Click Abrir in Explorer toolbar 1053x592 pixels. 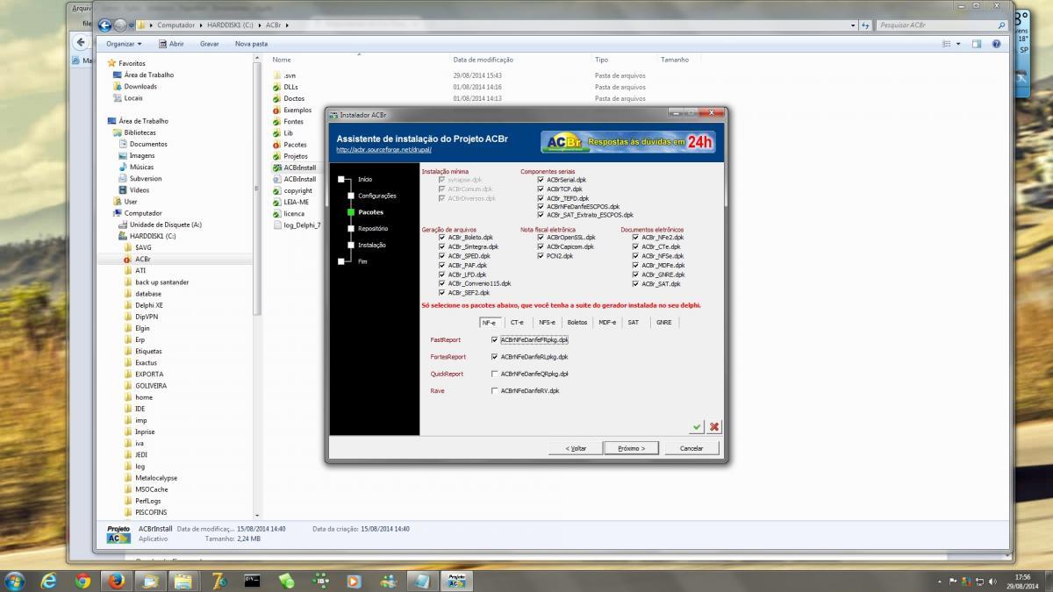coord(172,43)
